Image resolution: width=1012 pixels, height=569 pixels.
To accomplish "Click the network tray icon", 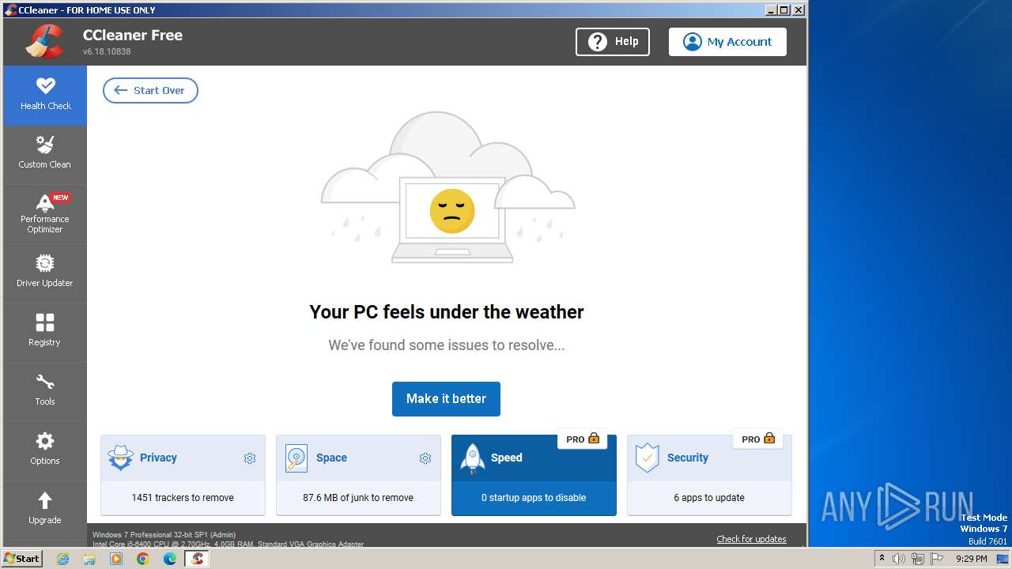I will tap(918, 559).
